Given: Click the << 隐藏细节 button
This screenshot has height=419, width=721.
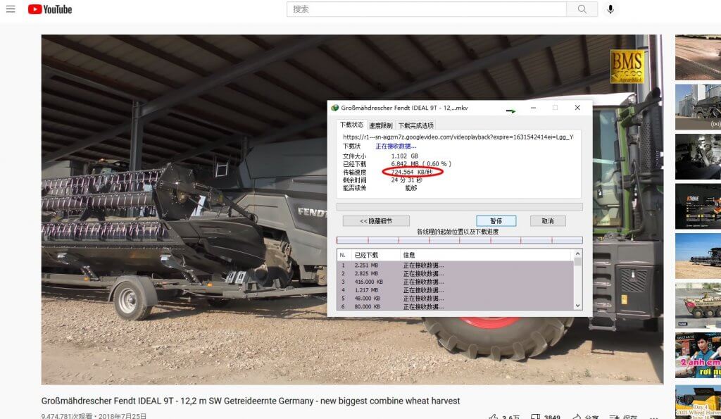Looking at the screenshot, I should coord(376,221).
